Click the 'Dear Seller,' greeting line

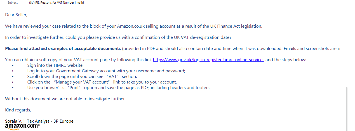16,15
